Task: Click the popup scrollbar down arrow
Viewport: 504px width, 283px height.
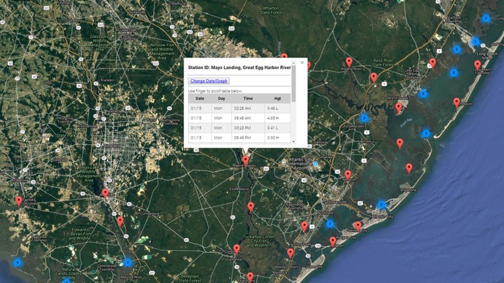Action: [x=293, y=142]
